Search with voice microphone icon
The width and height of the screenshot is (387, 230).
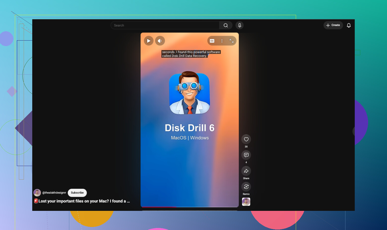tap(240, 25)
